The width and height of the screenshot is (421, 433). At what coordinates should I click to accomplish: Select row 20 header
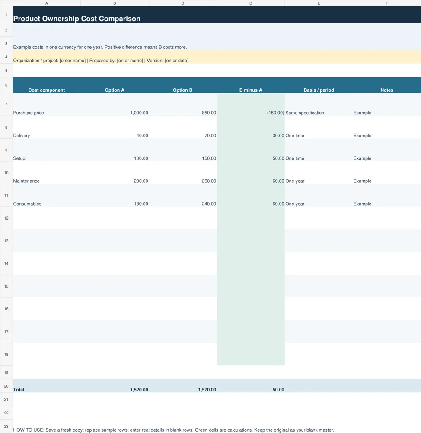click(6, 386)
